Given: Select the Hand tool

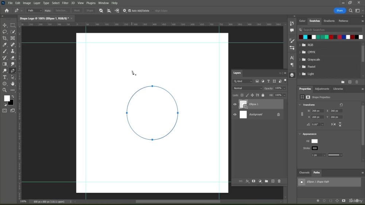Looking at the screenshot, I should 12,84.
